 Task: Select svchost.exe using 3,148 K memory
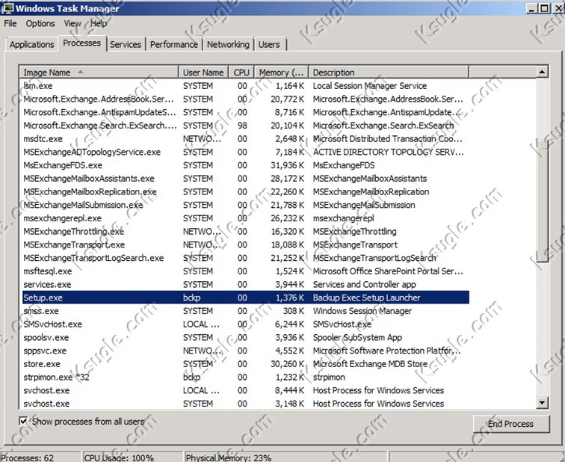tap(245, 404)
